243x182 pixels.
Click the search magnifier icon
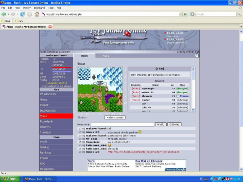pyautogui.click(x=239, y=14)
